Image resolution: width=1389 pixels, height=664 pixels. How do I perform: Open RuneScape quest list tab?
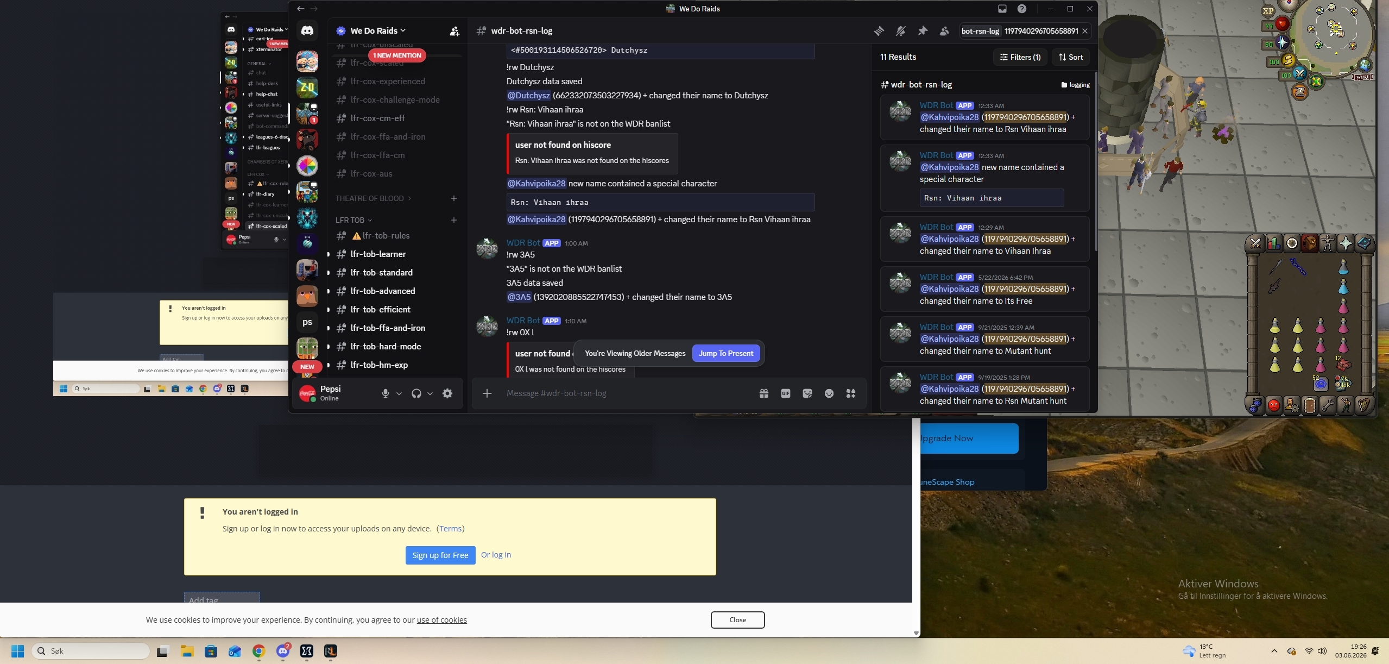(1292, 243)
